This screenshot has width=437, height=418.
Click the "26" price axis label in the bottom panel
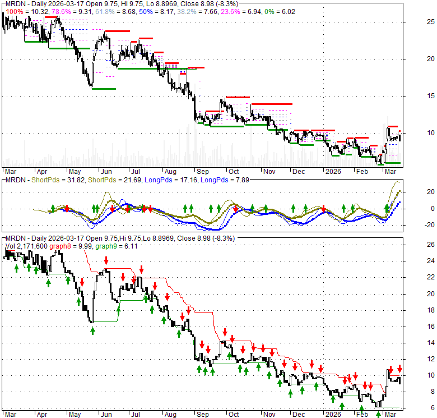click(x=431, y=245)
